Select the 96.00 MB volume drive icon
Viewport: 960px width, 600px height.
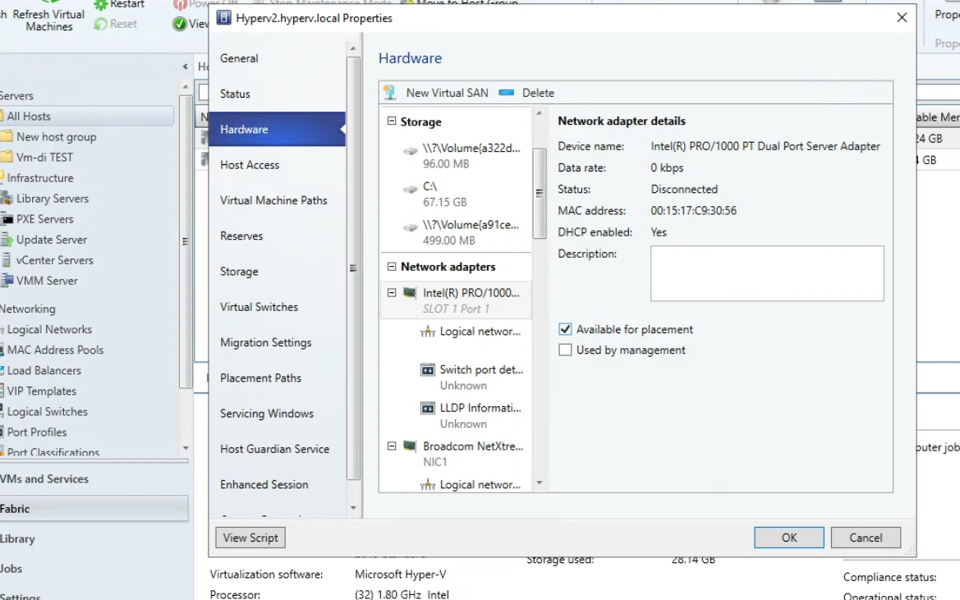[411, 150]
